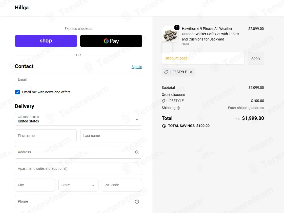Select the ZIP code field
Screen dimensions: 284x213
122,185
